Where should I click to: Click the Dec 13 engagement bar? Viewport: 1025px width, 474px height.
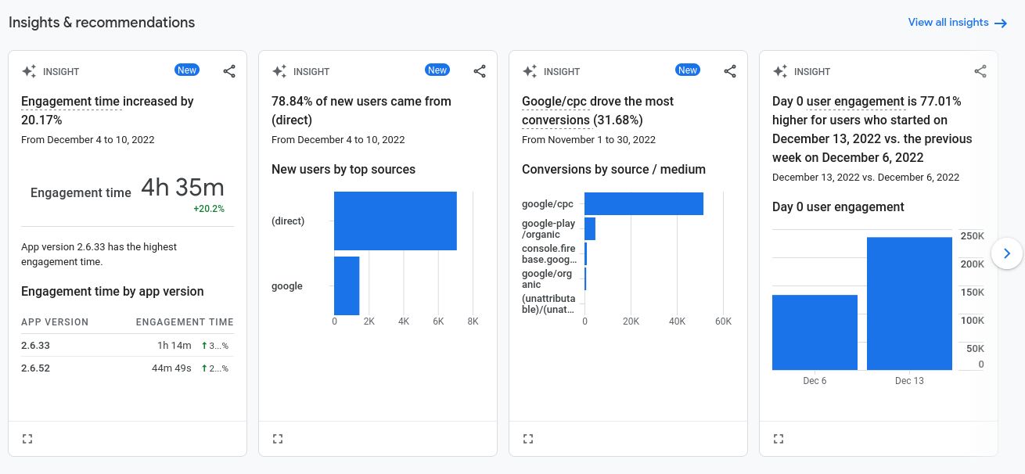pyautogui.click(x=909, y=303)
